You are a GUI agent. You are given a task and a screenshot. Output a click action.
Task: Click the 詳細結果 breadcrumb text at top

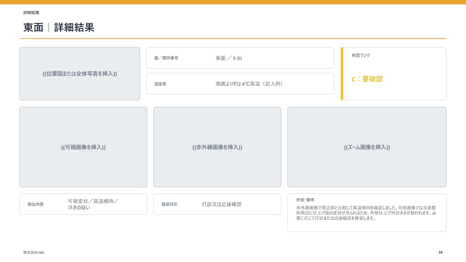(x=31, y=13)
